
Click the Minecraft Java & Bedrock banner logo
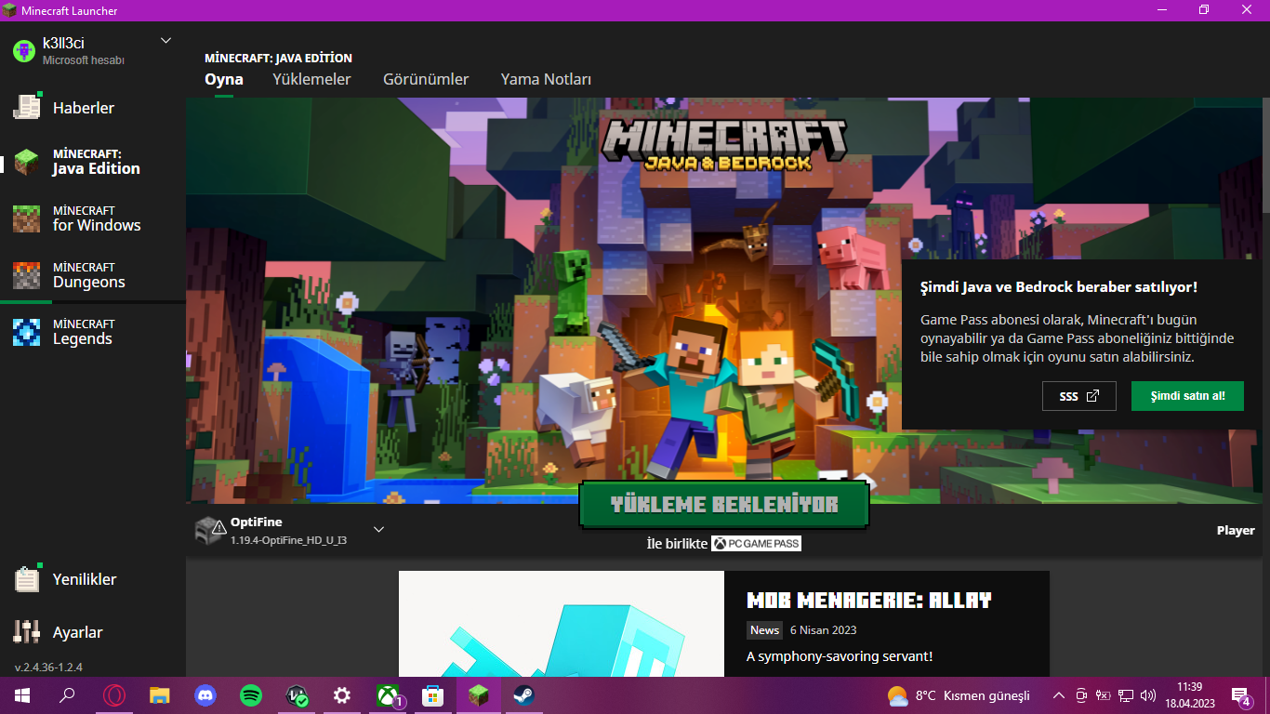[x=725, y=144]
